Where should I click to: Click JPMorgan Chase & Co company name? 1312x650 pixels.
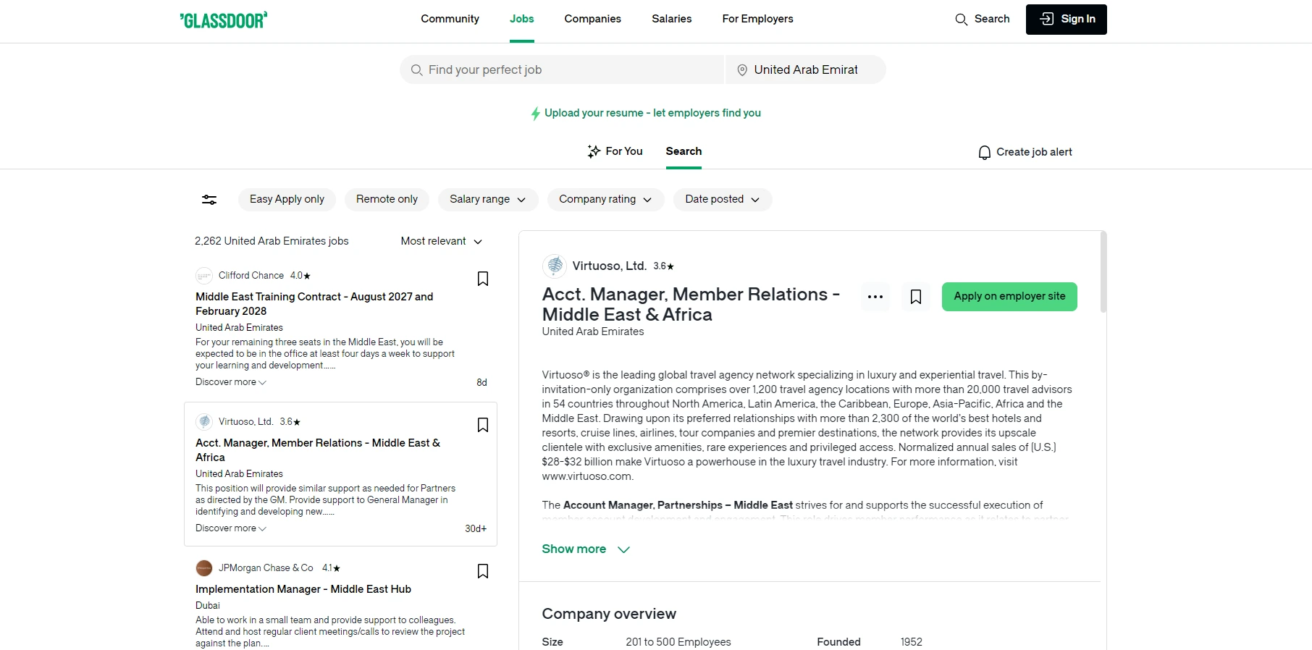pyautogui.click(x=266, y=568)
